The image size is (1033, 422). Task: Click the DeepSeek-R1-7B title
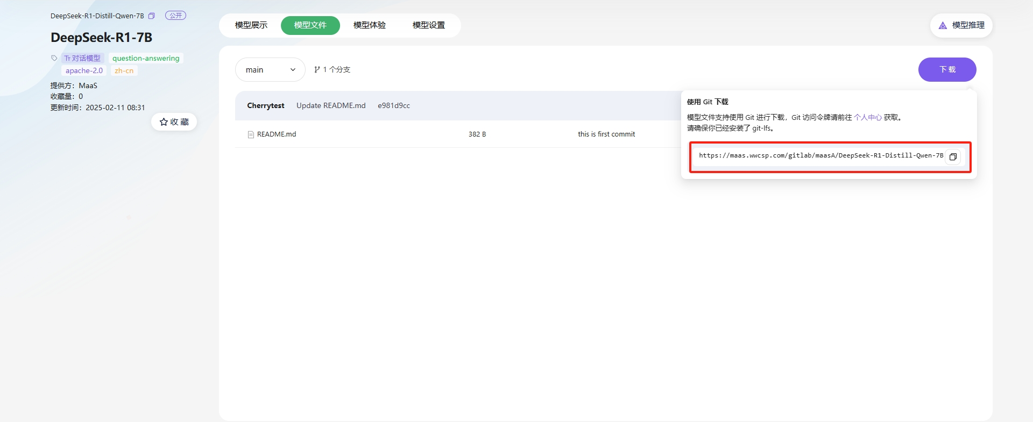tap(102, 38)
